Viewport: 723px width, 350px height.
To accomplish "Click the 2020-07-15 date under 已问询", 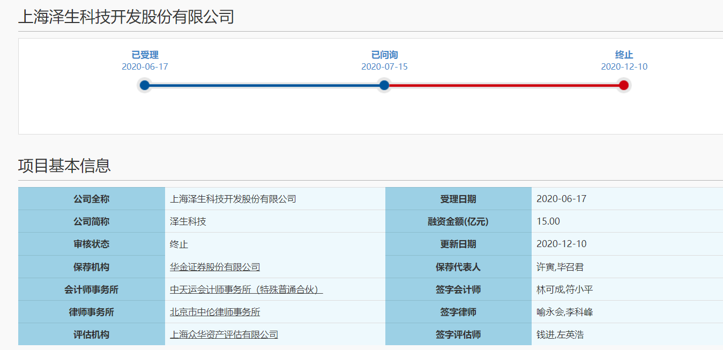I will 384,67.
